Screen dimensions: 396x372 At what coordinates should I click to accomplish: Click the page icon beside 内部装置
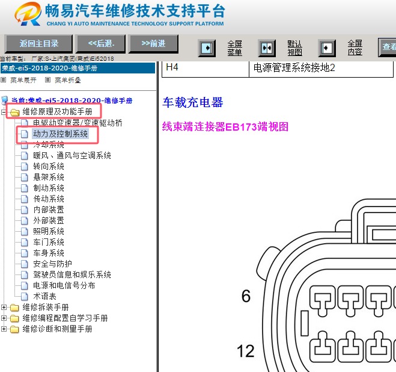click(24, 210)
